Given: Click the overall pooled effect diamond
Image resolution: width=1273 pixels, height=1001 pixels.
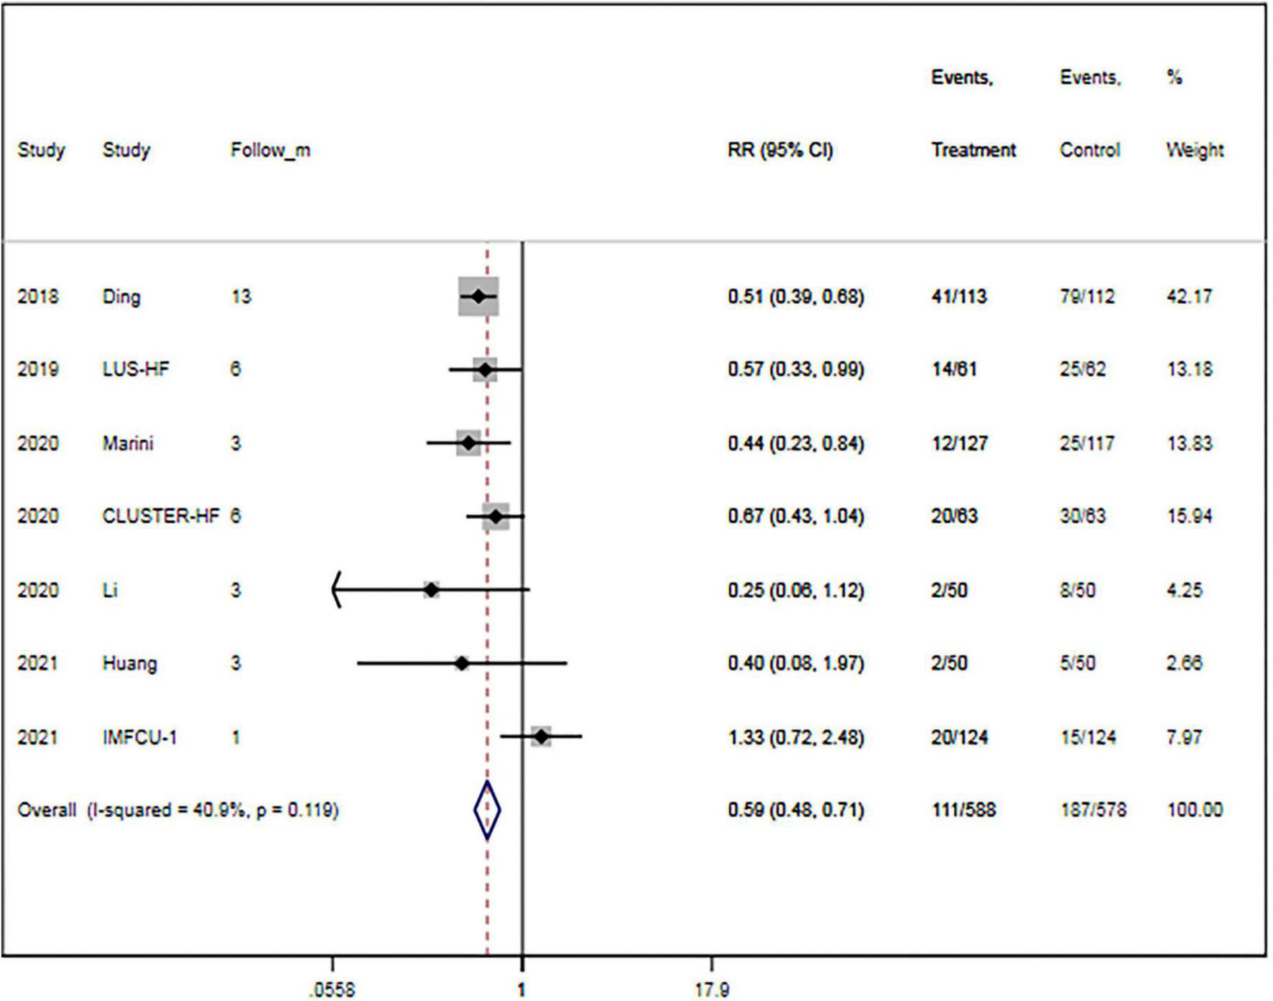Looking at the screenshot, I should [x=489, y=812].
